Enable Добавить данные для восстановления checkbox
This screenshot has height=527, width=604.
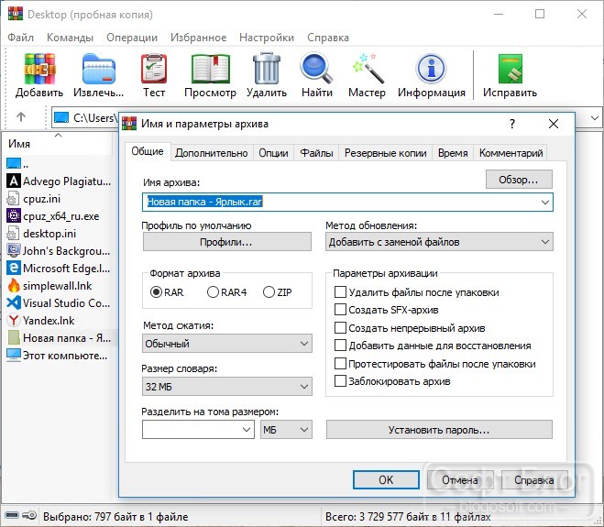tap(340, 346)
